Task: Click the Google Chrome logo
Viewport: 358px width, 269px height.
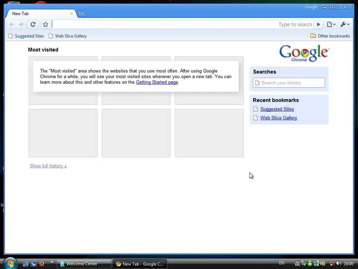Action: coord(304,53)
